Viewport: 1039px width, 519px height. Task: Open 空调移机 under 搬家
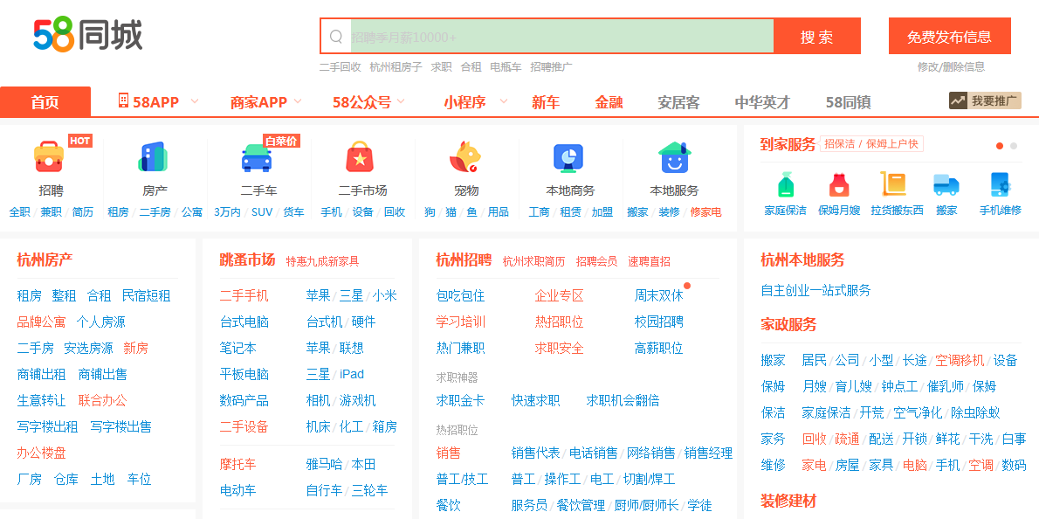(960, 361)
